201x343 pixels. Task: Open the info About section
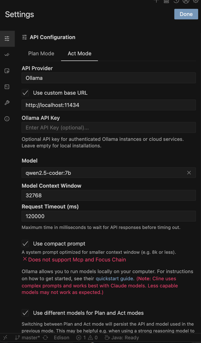pyautogui.click(x=7, y=119)
